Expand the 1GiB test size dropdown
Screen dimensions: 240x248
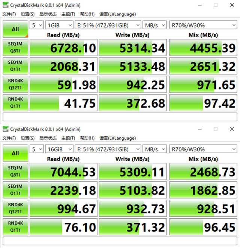click(x=59, y=25)
